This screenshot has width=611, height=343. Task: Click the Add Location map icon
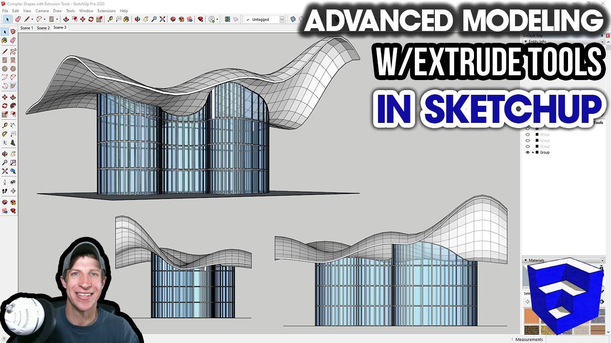click(227, 20)
